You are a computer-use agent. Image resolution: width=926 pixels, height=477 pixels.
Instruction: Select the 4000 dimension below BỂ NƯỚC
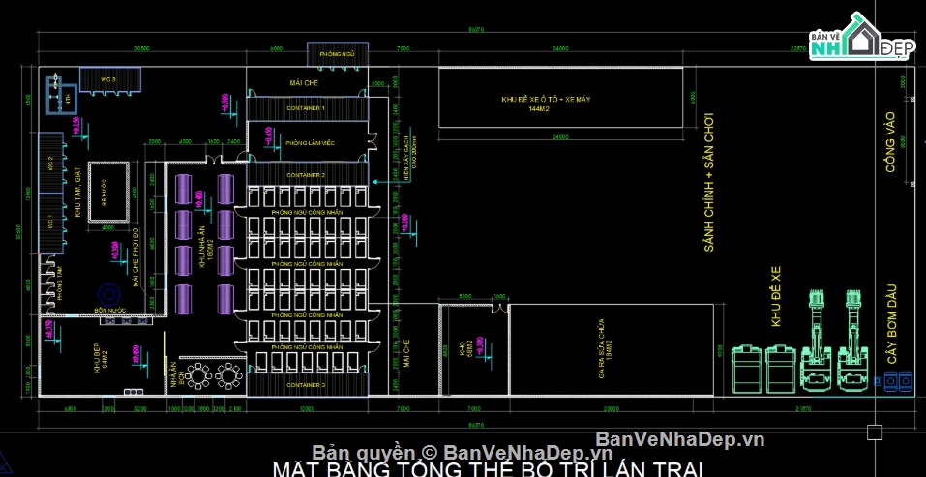pos(108,228)
